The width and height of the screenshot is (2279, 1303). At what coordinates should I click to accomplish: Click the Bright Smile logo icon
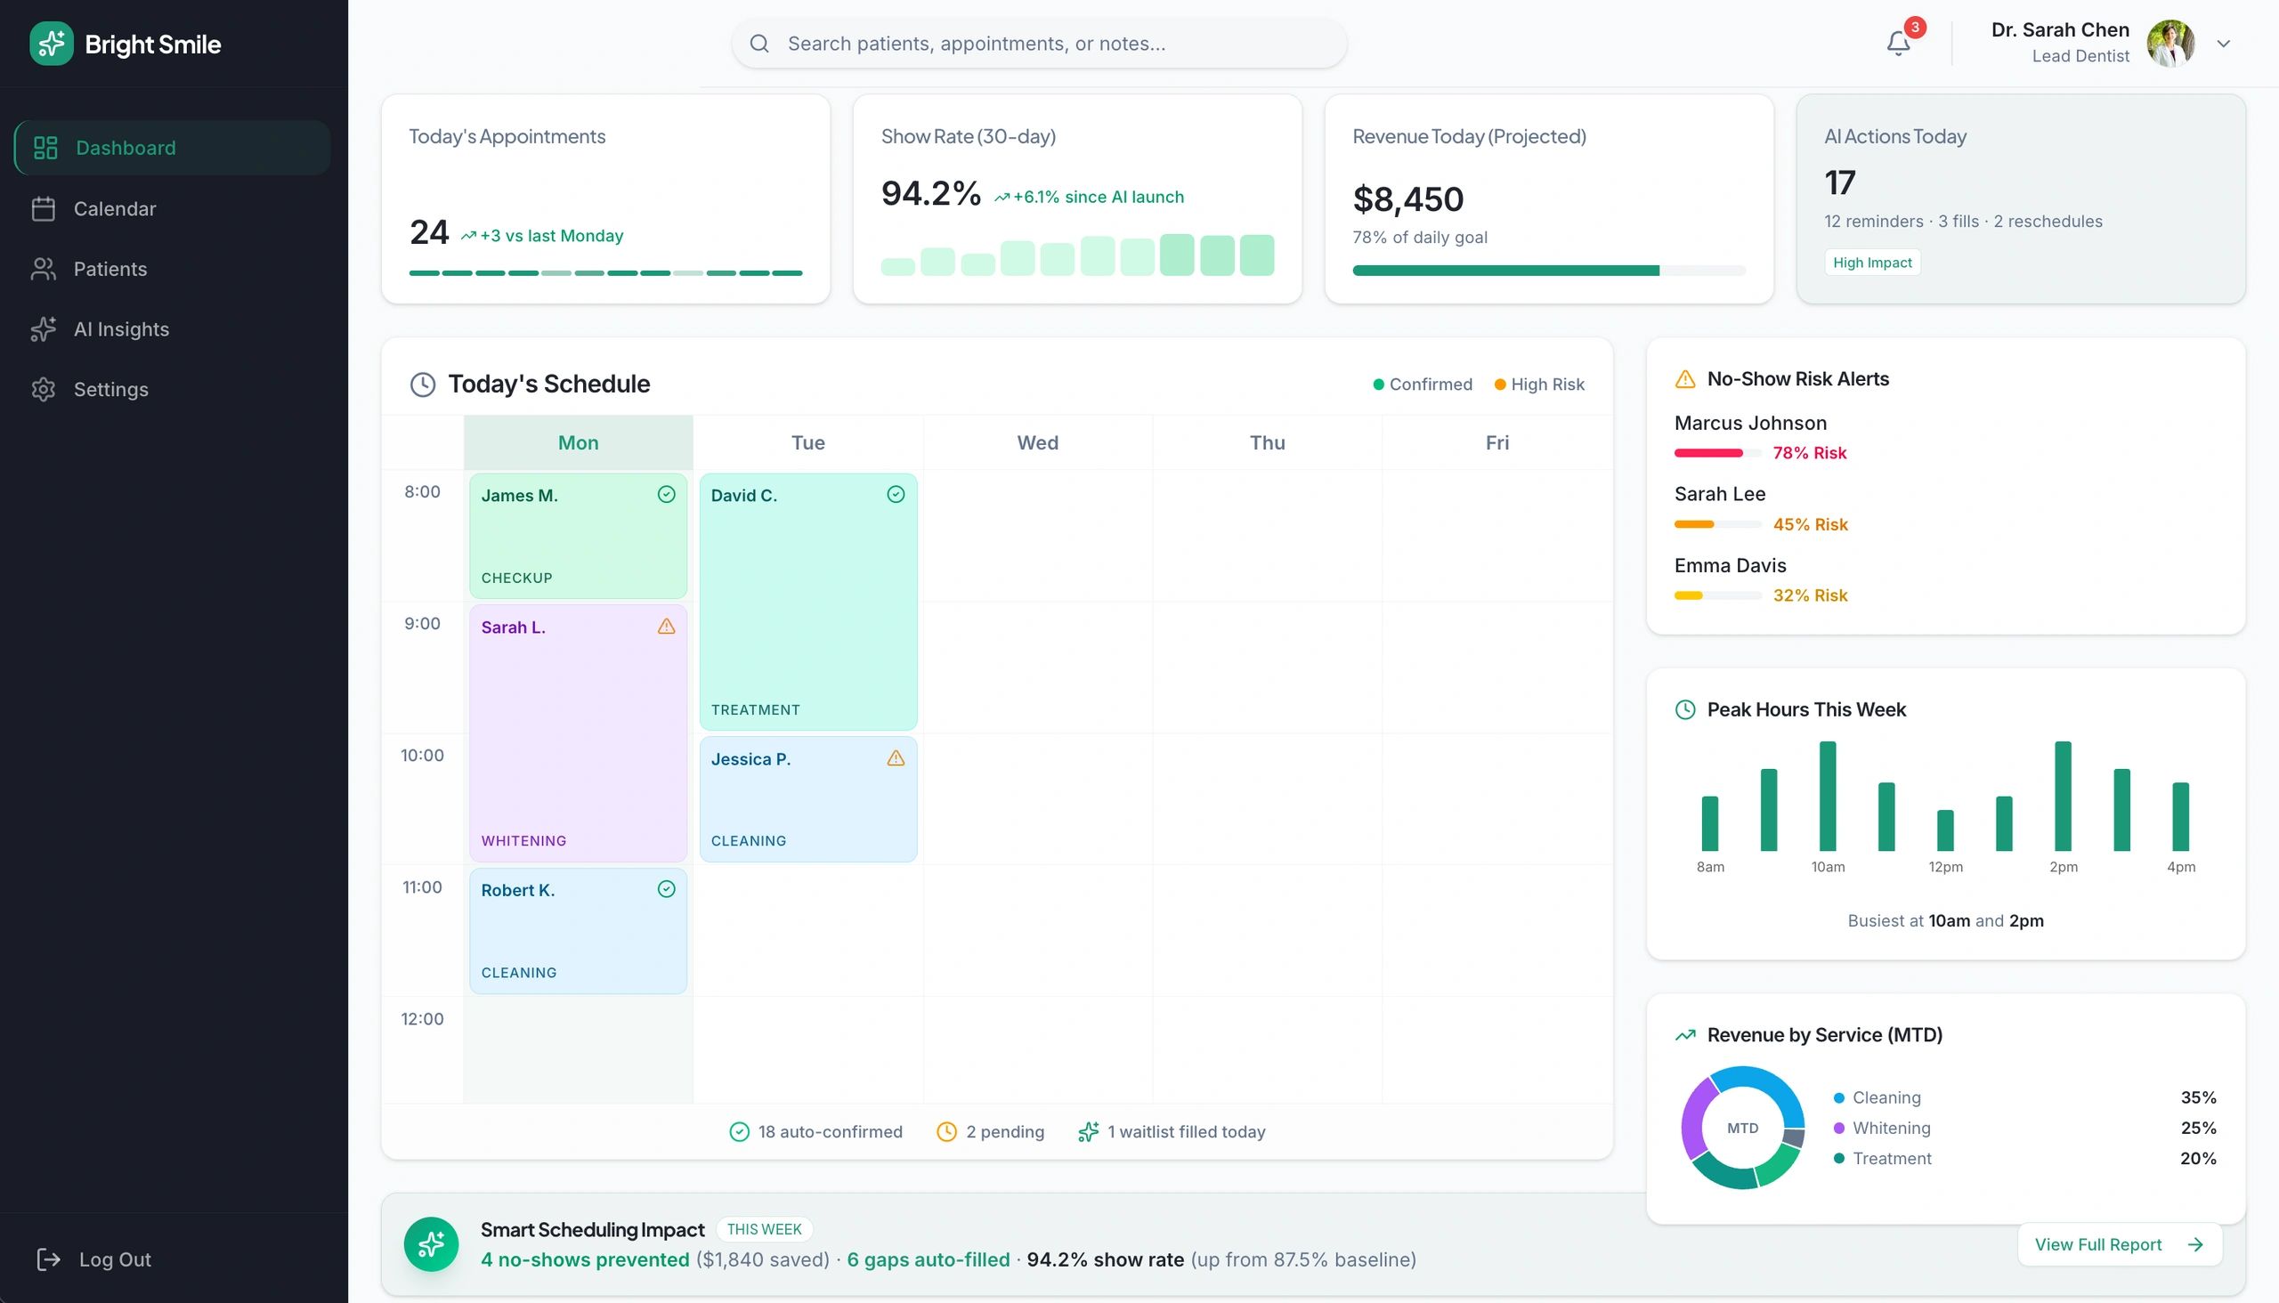51,43
